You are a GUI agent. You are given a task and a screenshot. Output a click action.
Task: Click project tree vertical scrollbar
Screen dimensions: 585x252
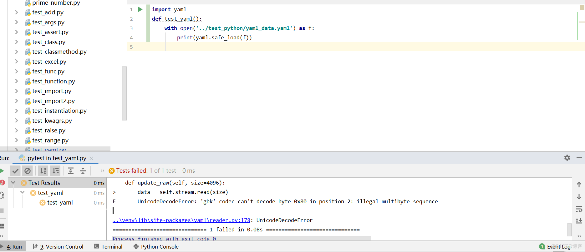[125, 93]
